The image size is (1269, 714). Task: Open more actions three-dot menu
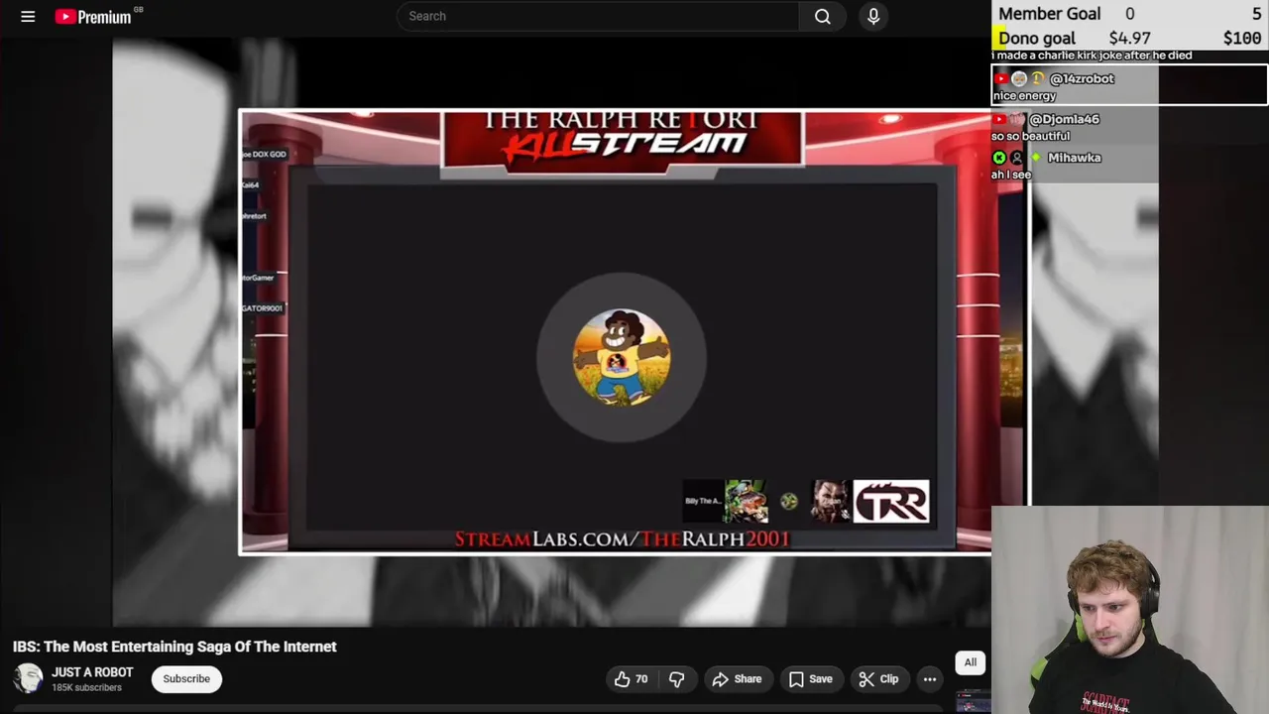(x=930, y=679)
